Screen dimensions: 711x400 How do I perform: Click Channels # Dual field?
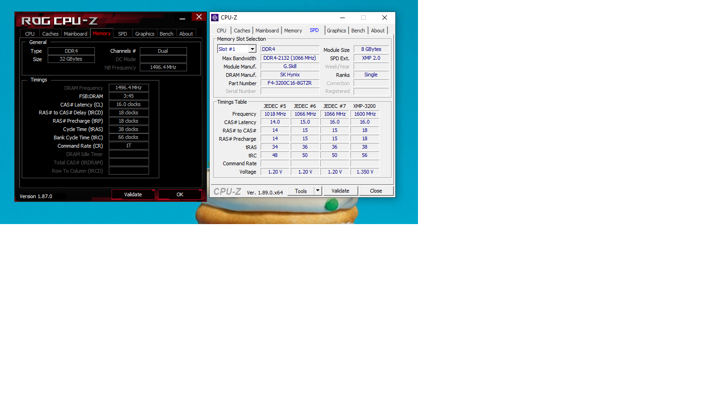pyautogui.click(x=163, y=51)
